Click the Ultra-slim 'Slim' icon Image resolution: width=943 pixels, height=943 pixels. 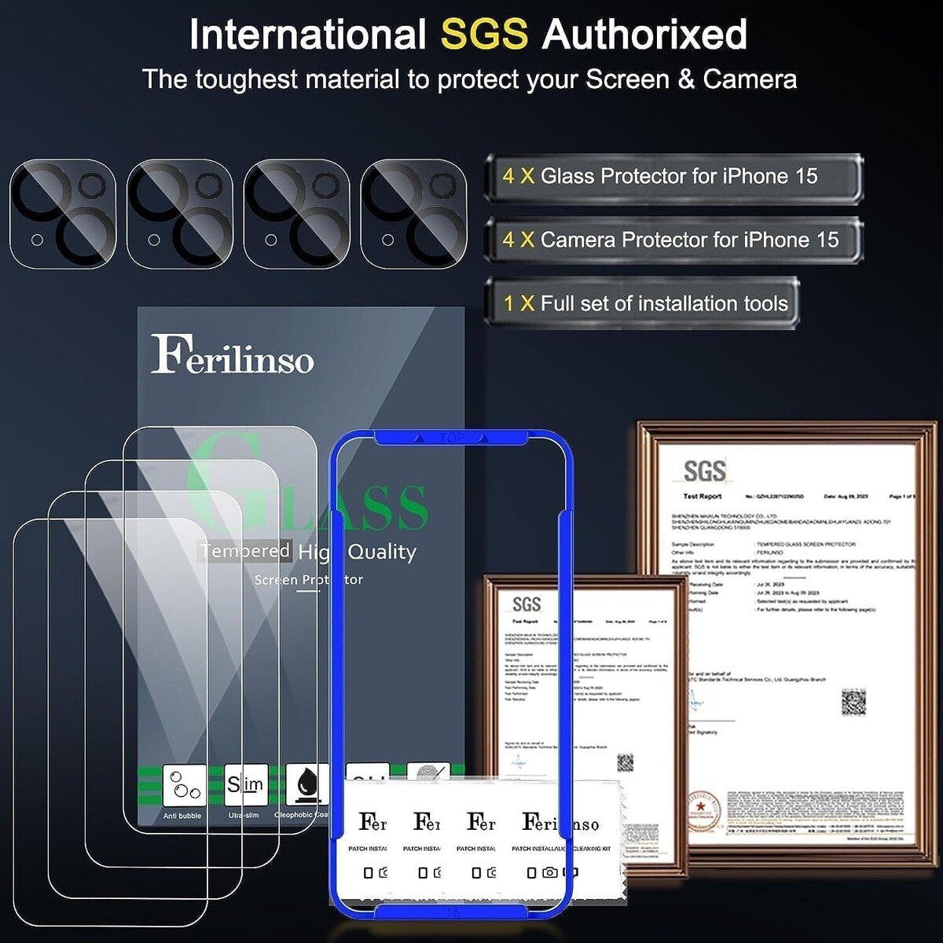245,784
